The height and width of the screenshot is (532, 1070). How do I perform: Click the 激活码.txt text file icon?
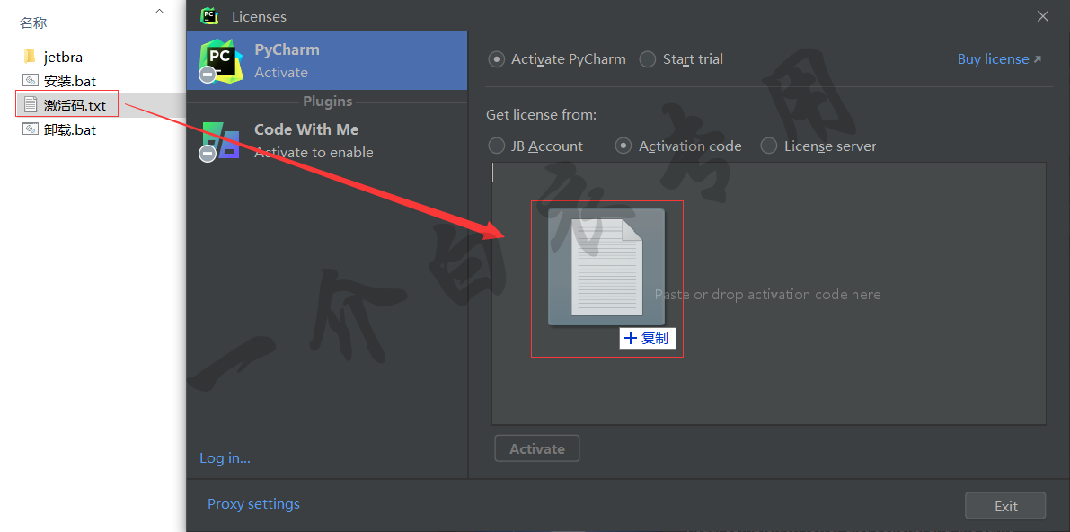(30, 104)
